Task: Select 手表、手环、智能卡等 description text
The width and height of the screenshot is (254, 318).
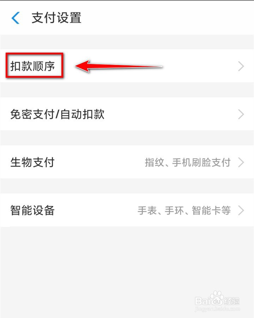Action: click(184, 210)
